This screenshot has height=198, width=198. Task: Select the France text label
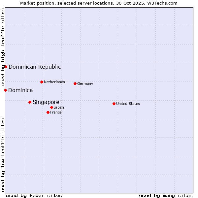point(56,112)
